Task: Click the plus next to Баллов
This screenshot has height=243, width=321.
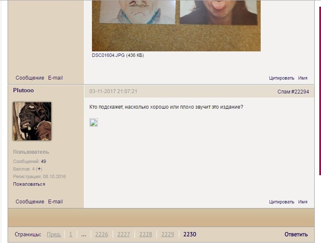Action: tap(39, 169)
